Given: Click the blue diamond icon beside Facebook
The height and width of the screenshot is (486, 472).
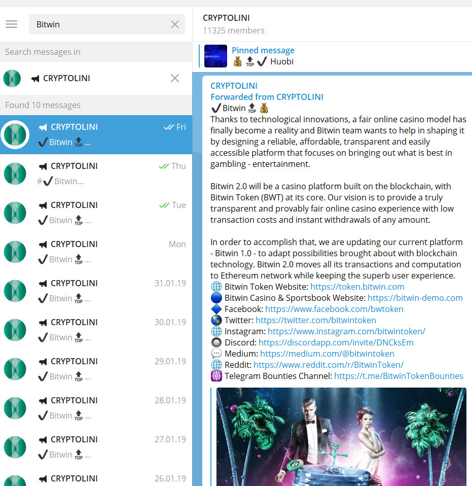Looking at the screenshot, I should tap(216, 309).
